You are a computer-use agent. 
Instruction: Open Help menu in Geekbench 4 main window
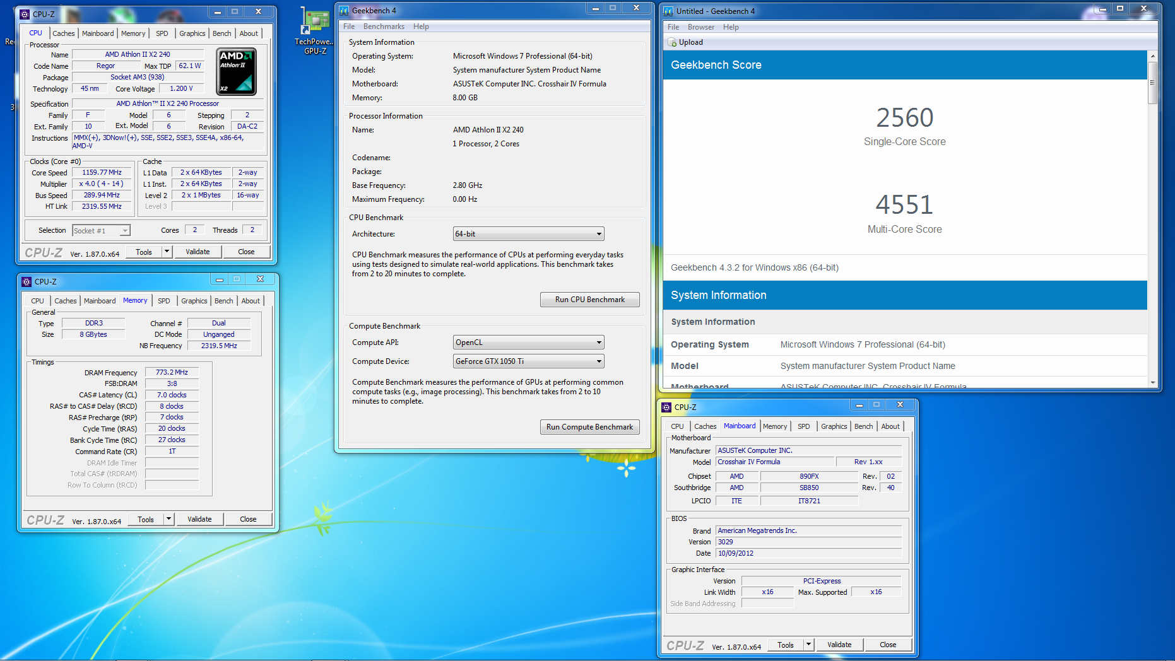[x=421, y=26]
